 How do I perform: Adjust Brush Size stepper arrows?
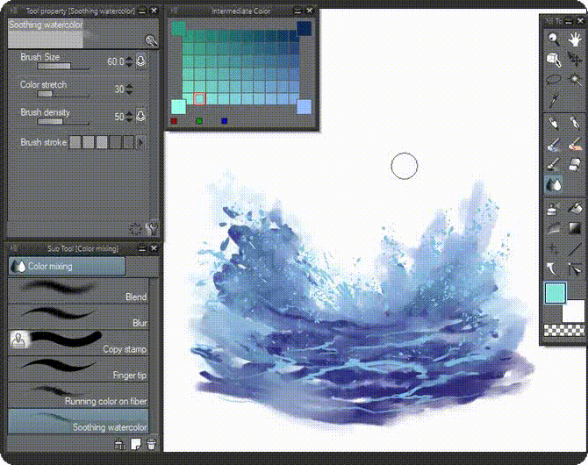[x=129, y=61]
